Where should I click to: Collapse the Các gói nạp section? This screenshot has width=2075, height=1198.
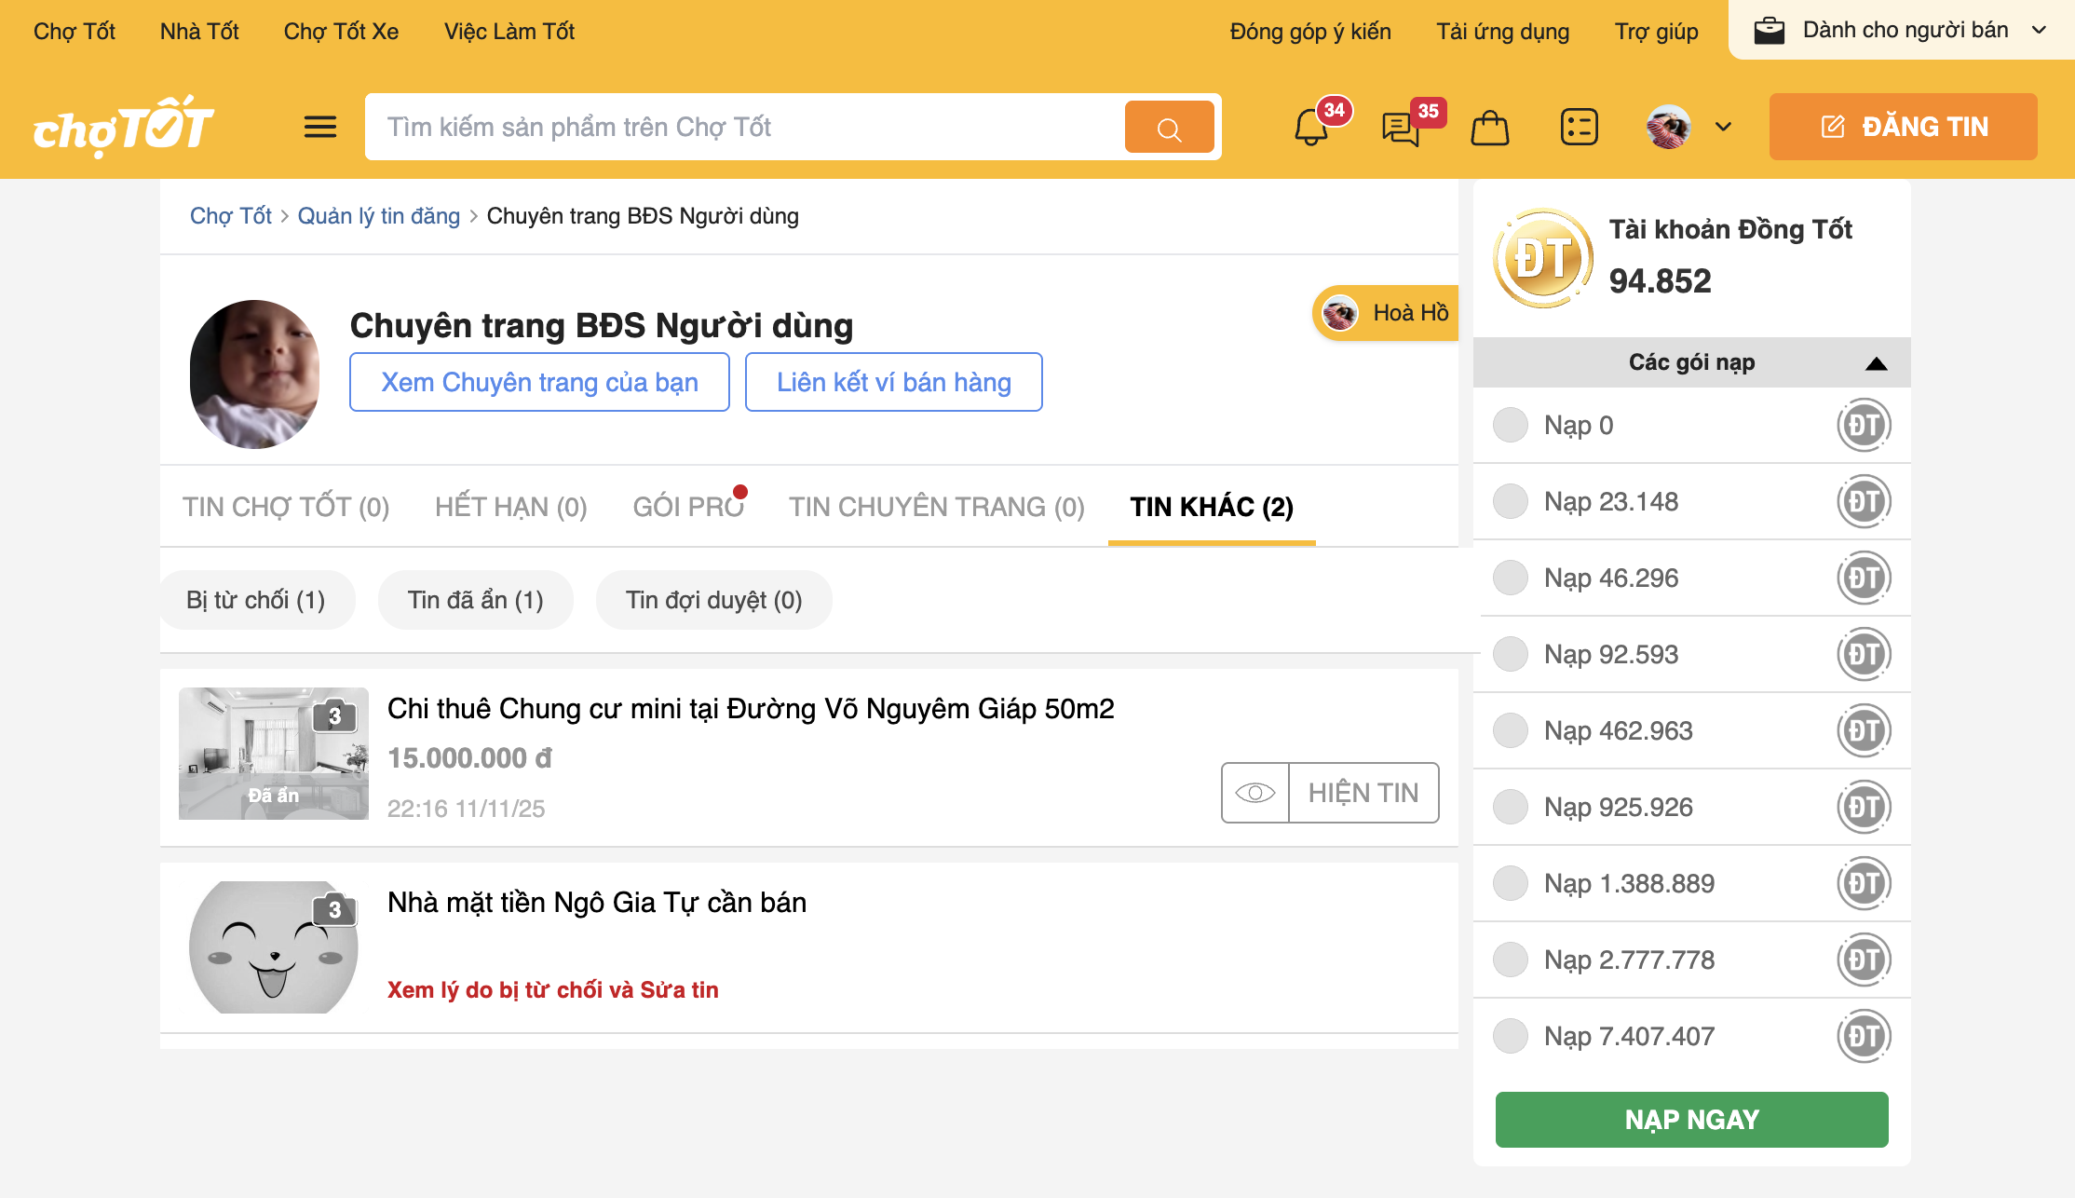coord(1876,362)
